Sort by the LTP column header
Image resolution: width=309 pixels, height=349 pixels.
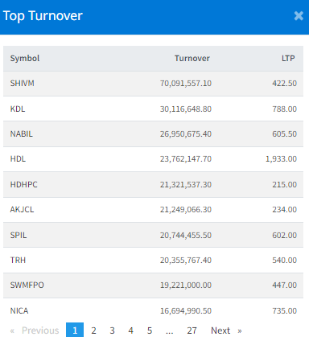coord(288,58)
